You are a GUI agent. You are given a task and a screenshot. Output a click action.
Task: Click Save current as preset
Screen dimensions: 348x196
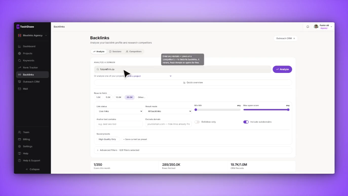pyautogui.click(x=135, y=139)
